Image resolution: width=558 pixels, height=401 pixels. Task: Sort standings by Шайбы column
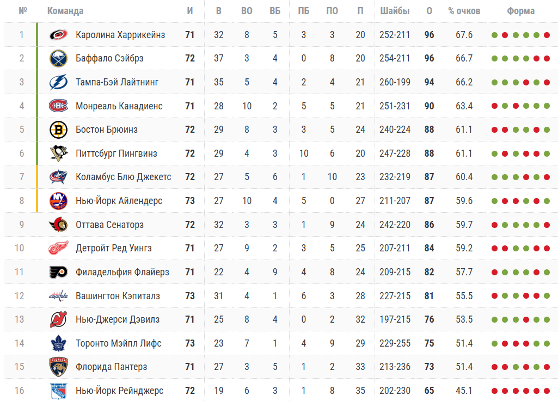tap(395, 11)
